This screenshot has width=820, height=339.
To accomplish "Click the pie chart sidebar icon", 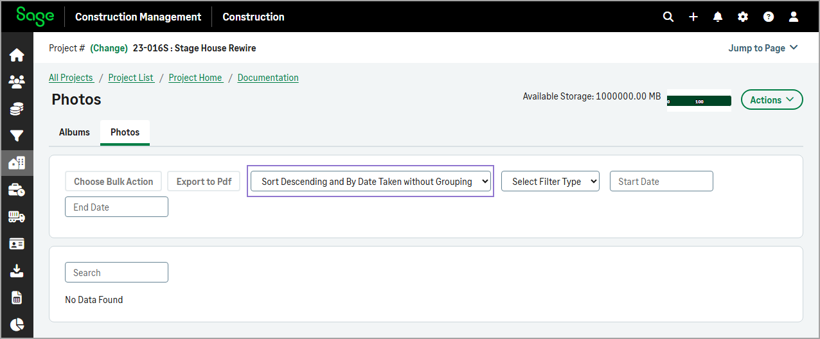I will (x=17, y=324).
